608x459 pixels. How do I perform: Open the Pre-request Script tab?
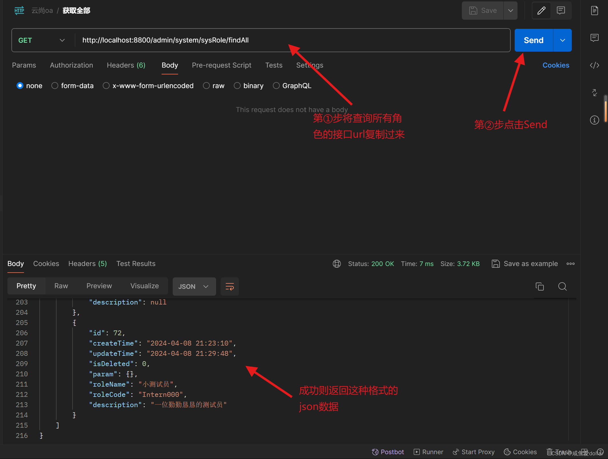222,65
